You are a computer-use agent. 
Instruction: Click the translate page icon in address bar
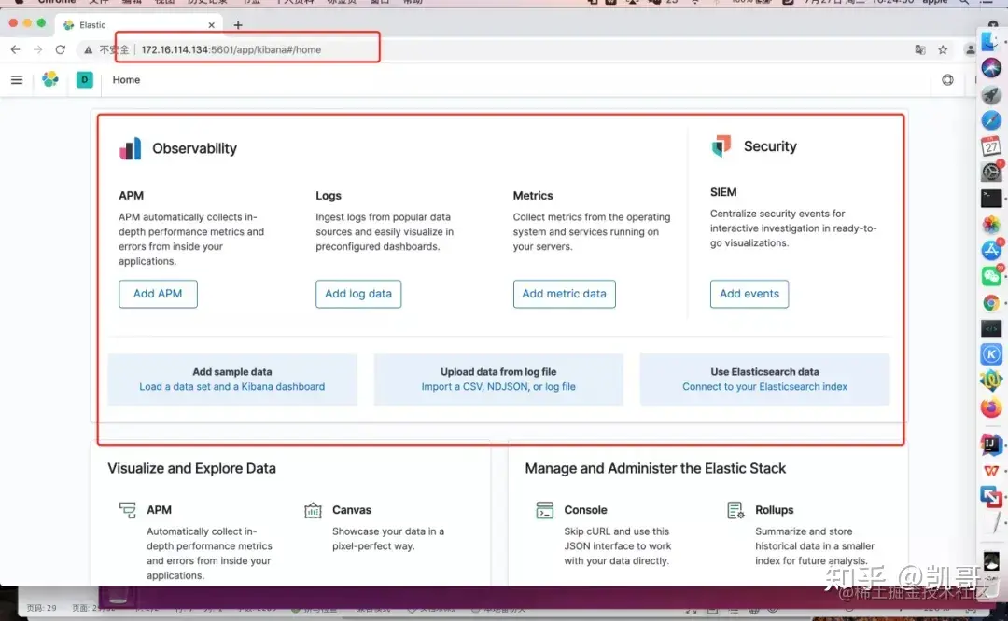920,49
